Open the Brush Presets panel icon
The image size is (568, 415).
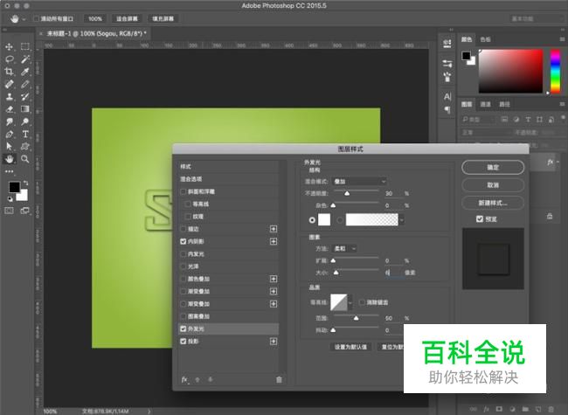447,76
